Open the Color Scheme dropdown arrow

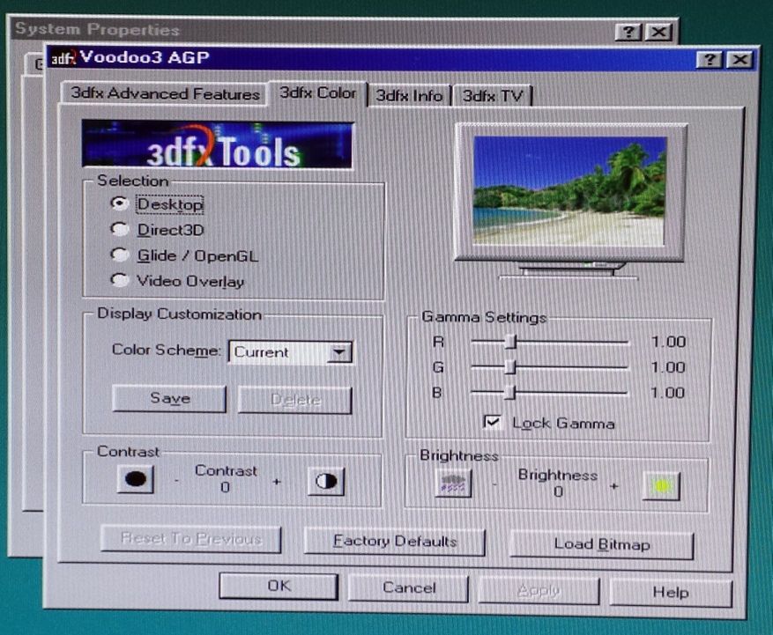339,352
